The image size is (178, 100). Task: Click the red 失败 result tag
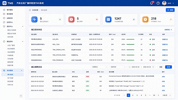click(88, 77)
